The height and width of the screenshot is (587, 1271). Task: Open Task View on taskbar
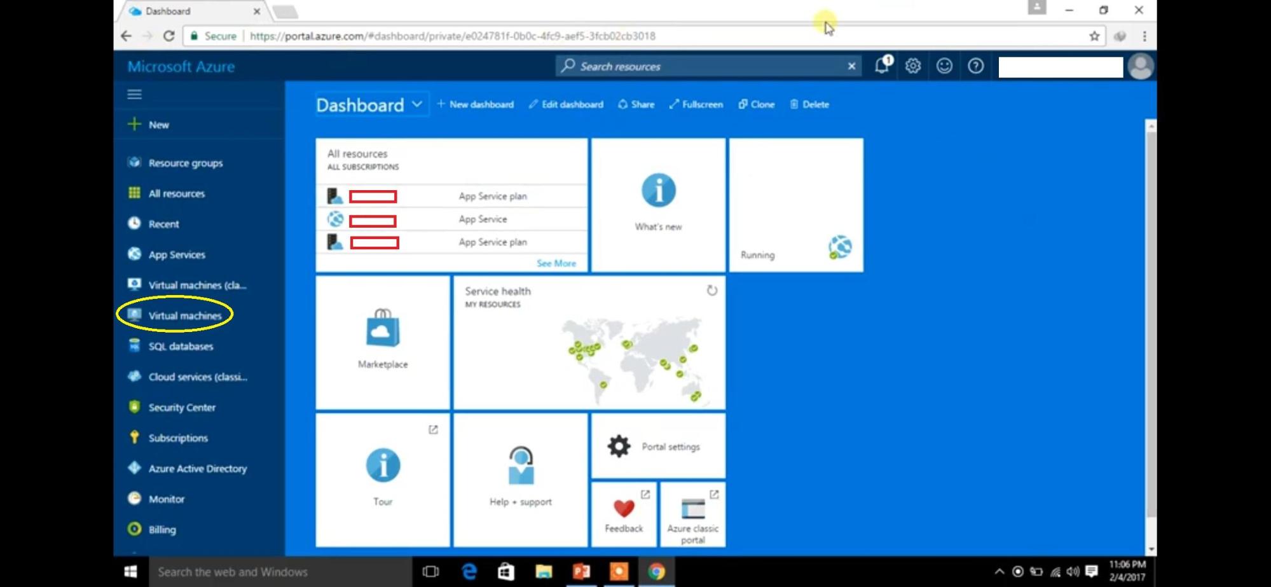(x=430, y=572)
